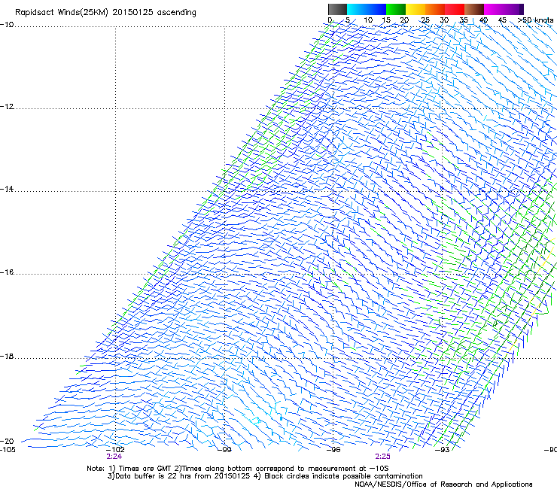Click the 'Times are GMT' note line
Screen dimensions: 557x489
point(238,469)
